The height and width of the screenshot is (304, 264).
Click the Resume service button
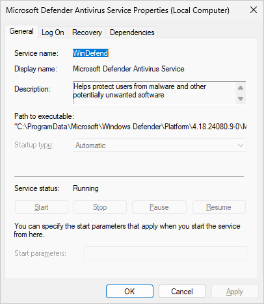(x=219, y=207)
